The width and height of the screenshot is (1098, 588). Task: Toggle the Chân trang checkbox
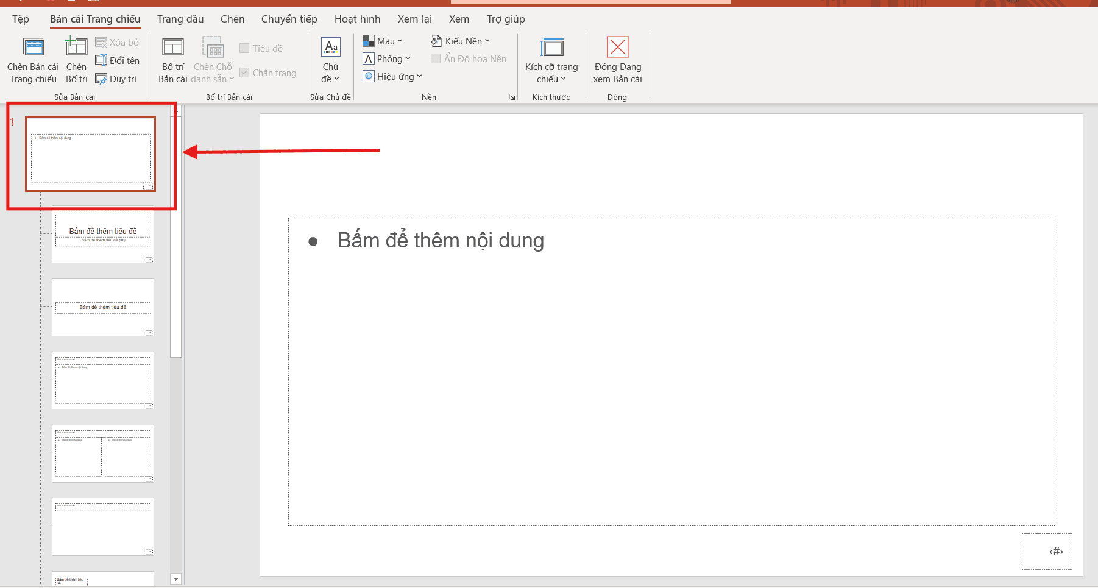click(x=244, y=73)
